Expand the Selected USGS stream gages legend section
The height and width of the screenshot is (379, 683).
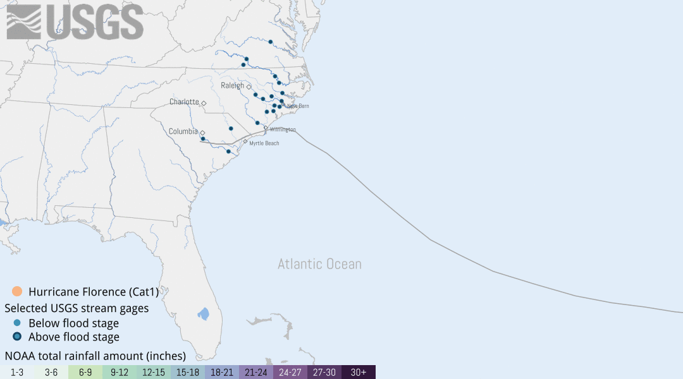[77, 309]
